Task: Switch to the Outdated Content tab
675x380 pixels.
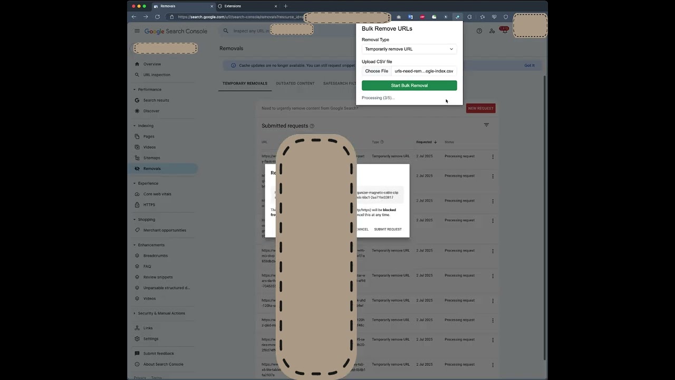Action: coord(295,83)
